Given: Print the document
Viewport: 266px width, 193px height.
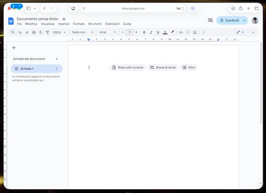Looking at the screenshot, I should point(34,32).
